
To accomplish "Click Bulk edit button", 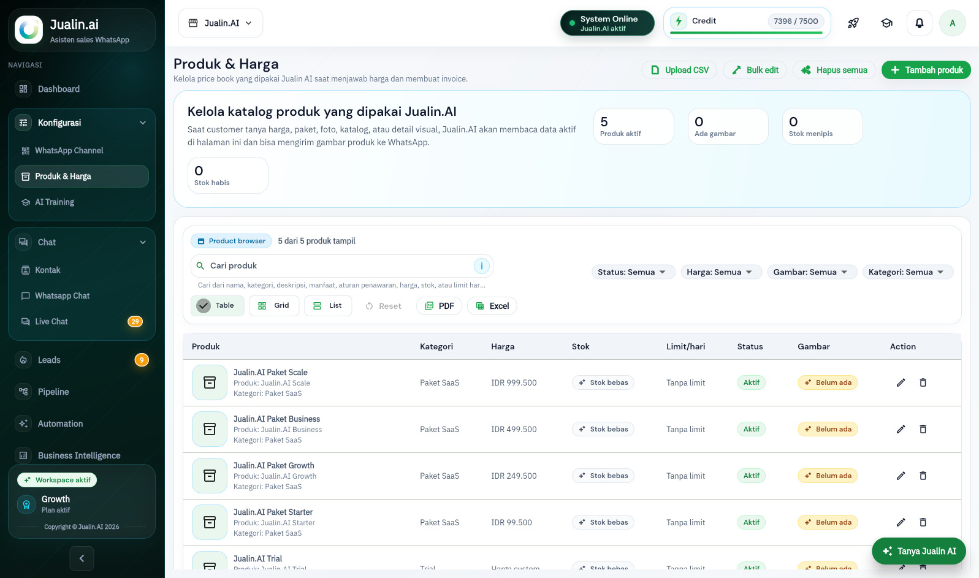I will tap(755, 70).
